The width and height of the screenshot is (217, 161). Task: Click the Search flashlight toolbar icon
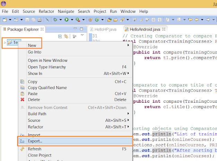(122, 20)
